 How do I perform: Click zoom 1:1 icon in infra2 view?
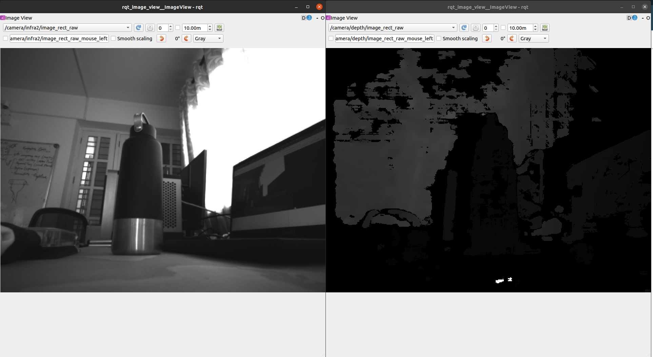click(x=150, y=28)
